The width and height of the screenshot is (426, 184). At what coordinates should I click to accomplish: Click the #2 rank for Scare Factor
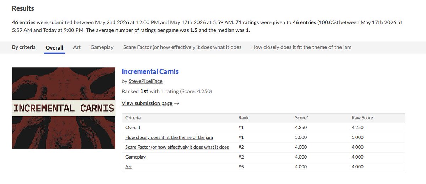click(242, 147)
